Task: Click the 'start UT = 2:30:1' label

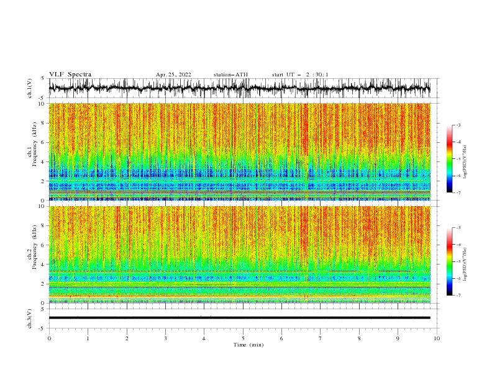Action: [300, 75]
